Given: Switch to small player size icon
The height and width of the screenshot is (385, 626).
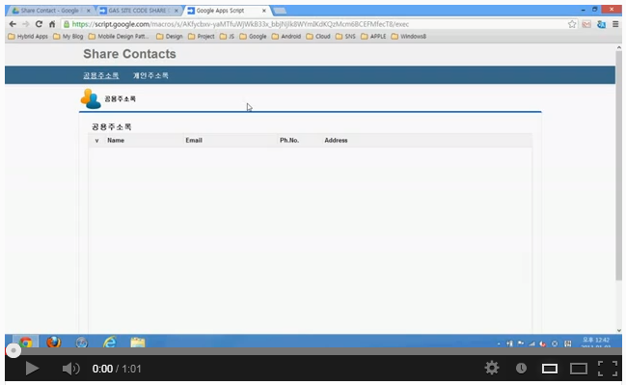Looking at the screenshot, I should 550,369.
